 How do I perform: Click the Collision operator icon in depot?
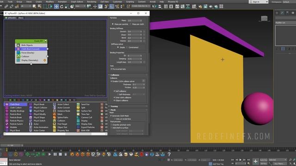point(55,121)
